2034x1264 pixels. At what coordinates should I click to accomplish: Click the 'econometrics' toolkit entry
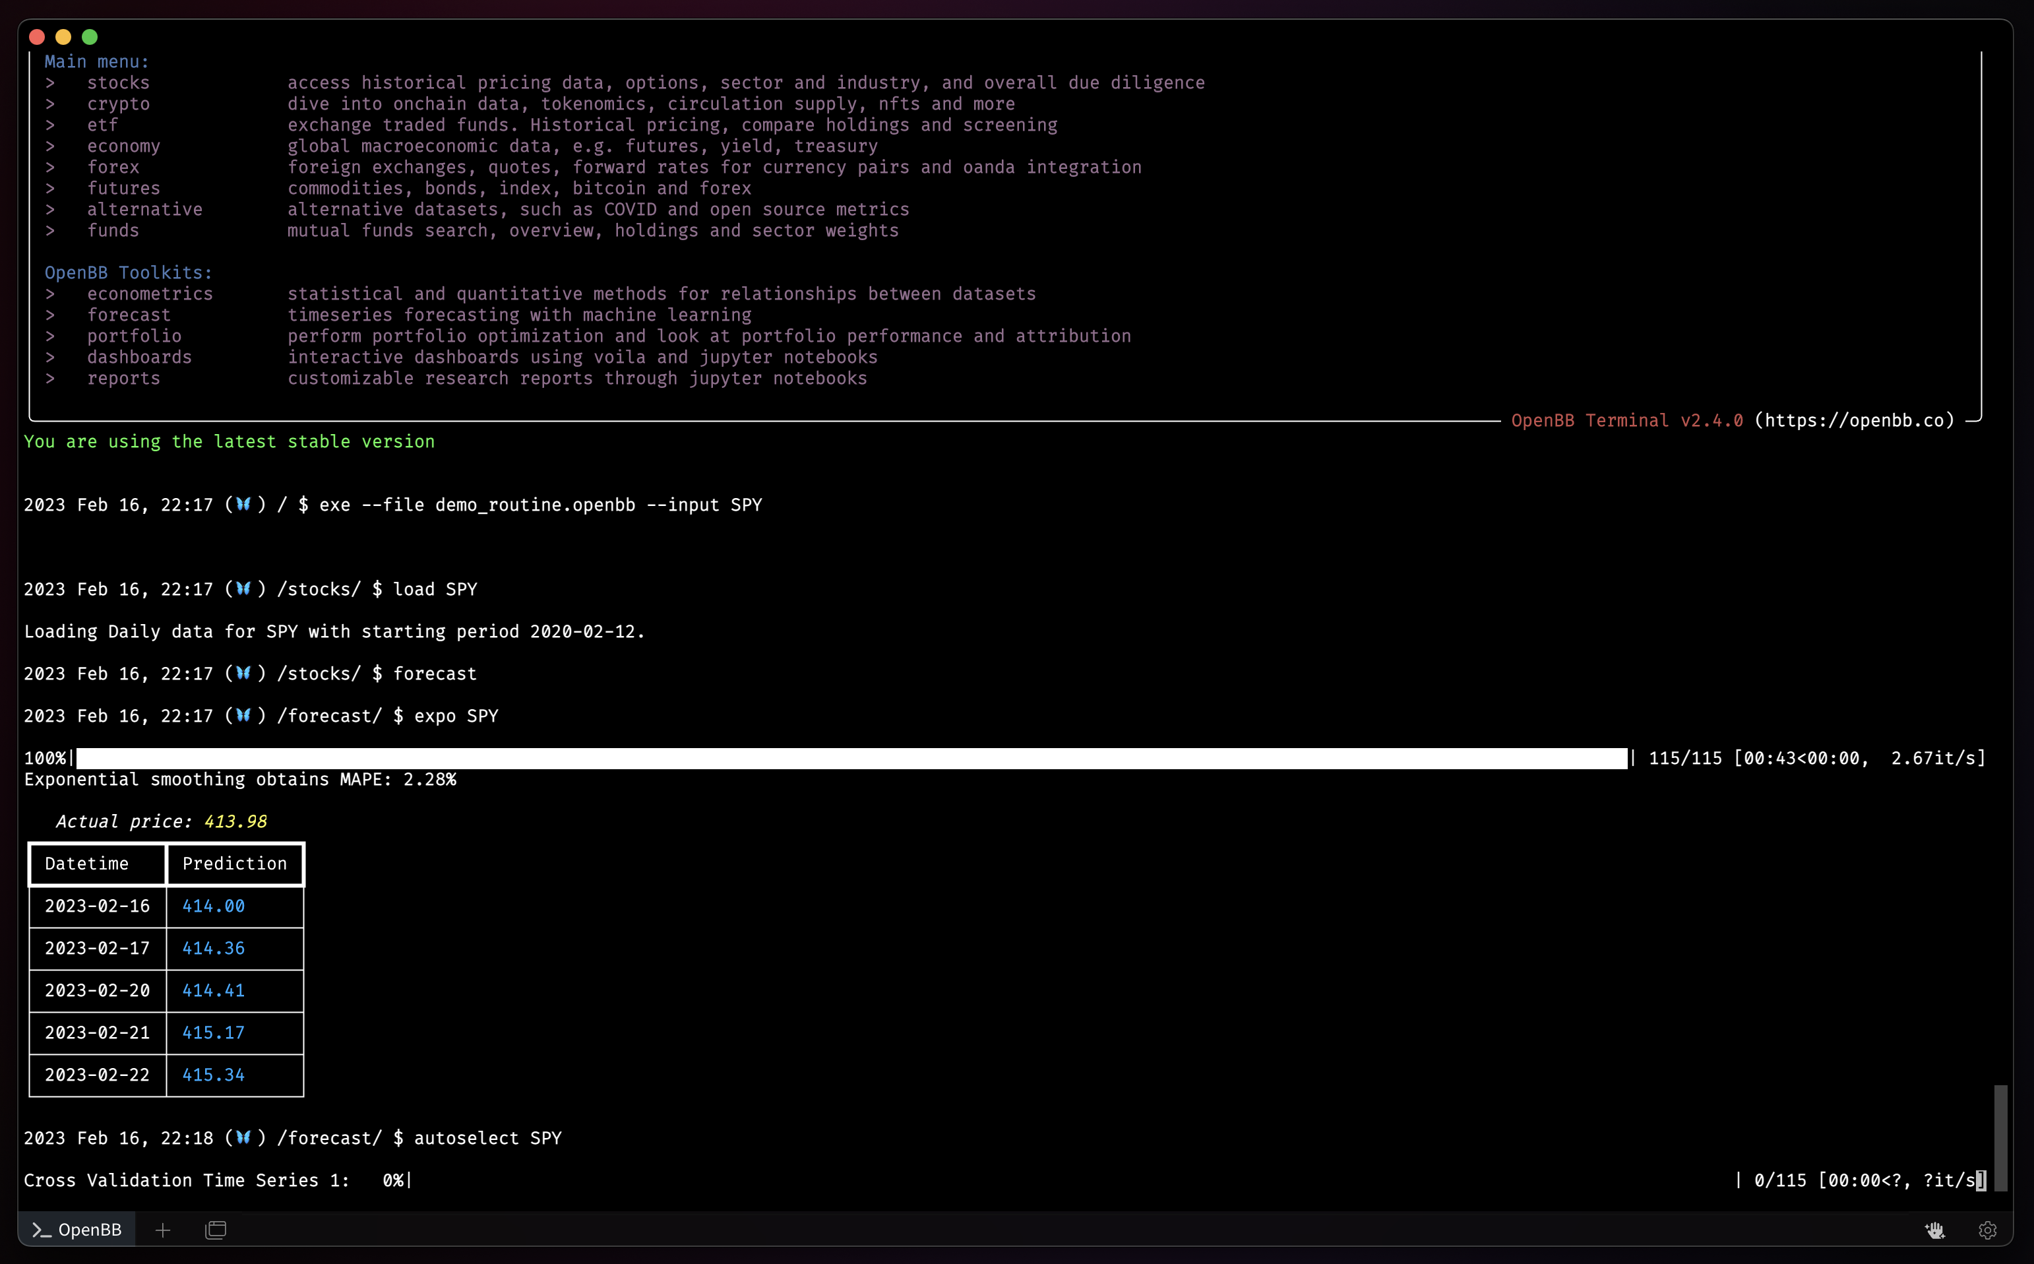tap(150, 294)
